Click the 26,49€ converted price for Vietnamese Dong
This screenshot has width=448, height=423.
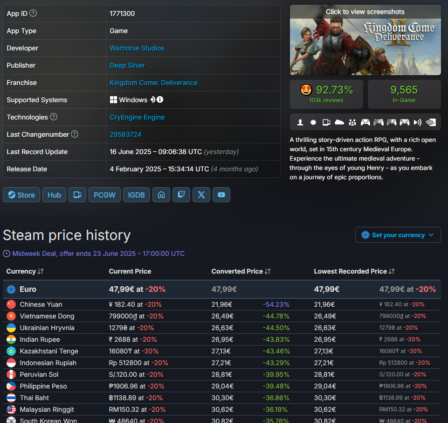[222, 316]
